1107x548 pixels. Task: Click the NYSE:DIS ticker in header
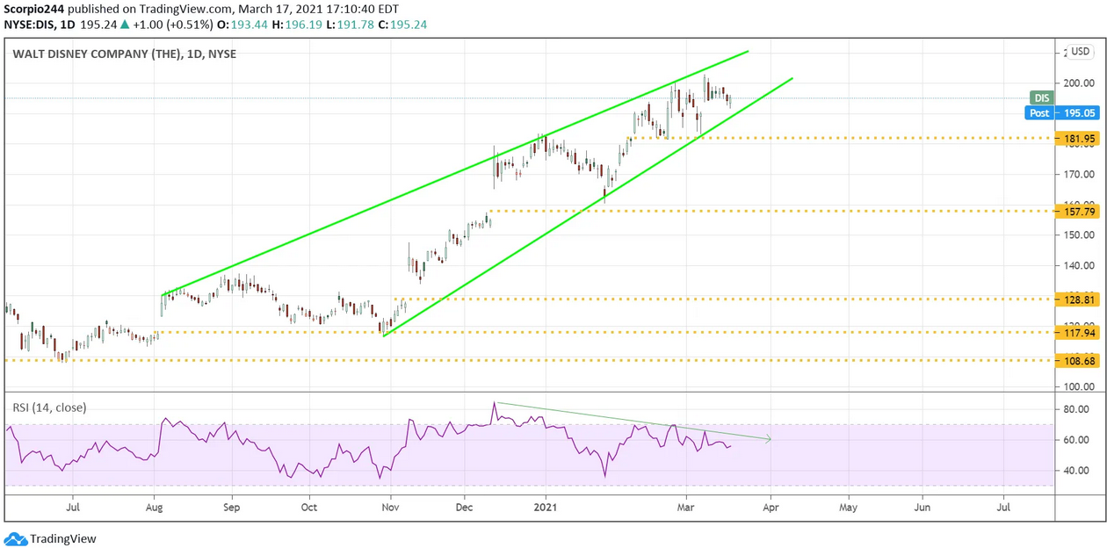pyautogui.click(x=31, y=25)
